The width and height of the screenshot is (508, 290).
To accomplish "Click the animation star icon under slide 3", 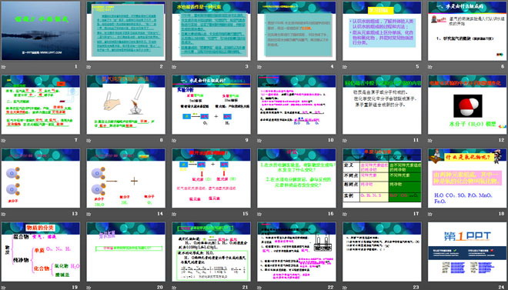I will (x=174, y=67).
